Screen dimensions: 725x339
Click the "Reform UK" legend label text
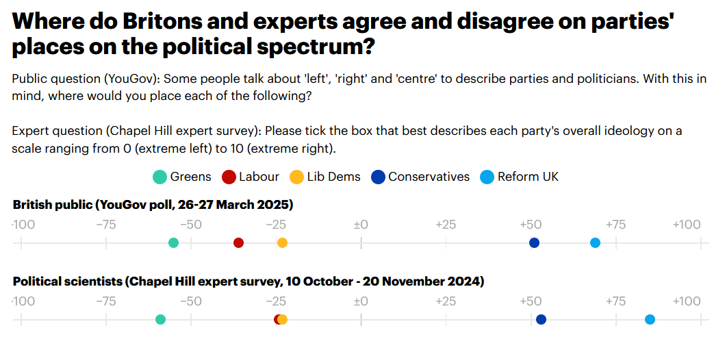528,177
